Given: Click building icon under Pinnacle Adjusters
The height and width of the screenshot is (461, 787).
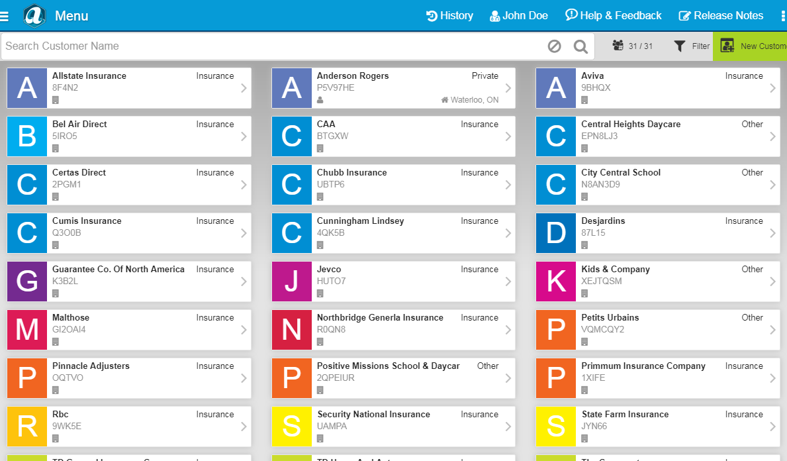Looking at the screenshot, I should pyautogui.click(x=56, y=390).
